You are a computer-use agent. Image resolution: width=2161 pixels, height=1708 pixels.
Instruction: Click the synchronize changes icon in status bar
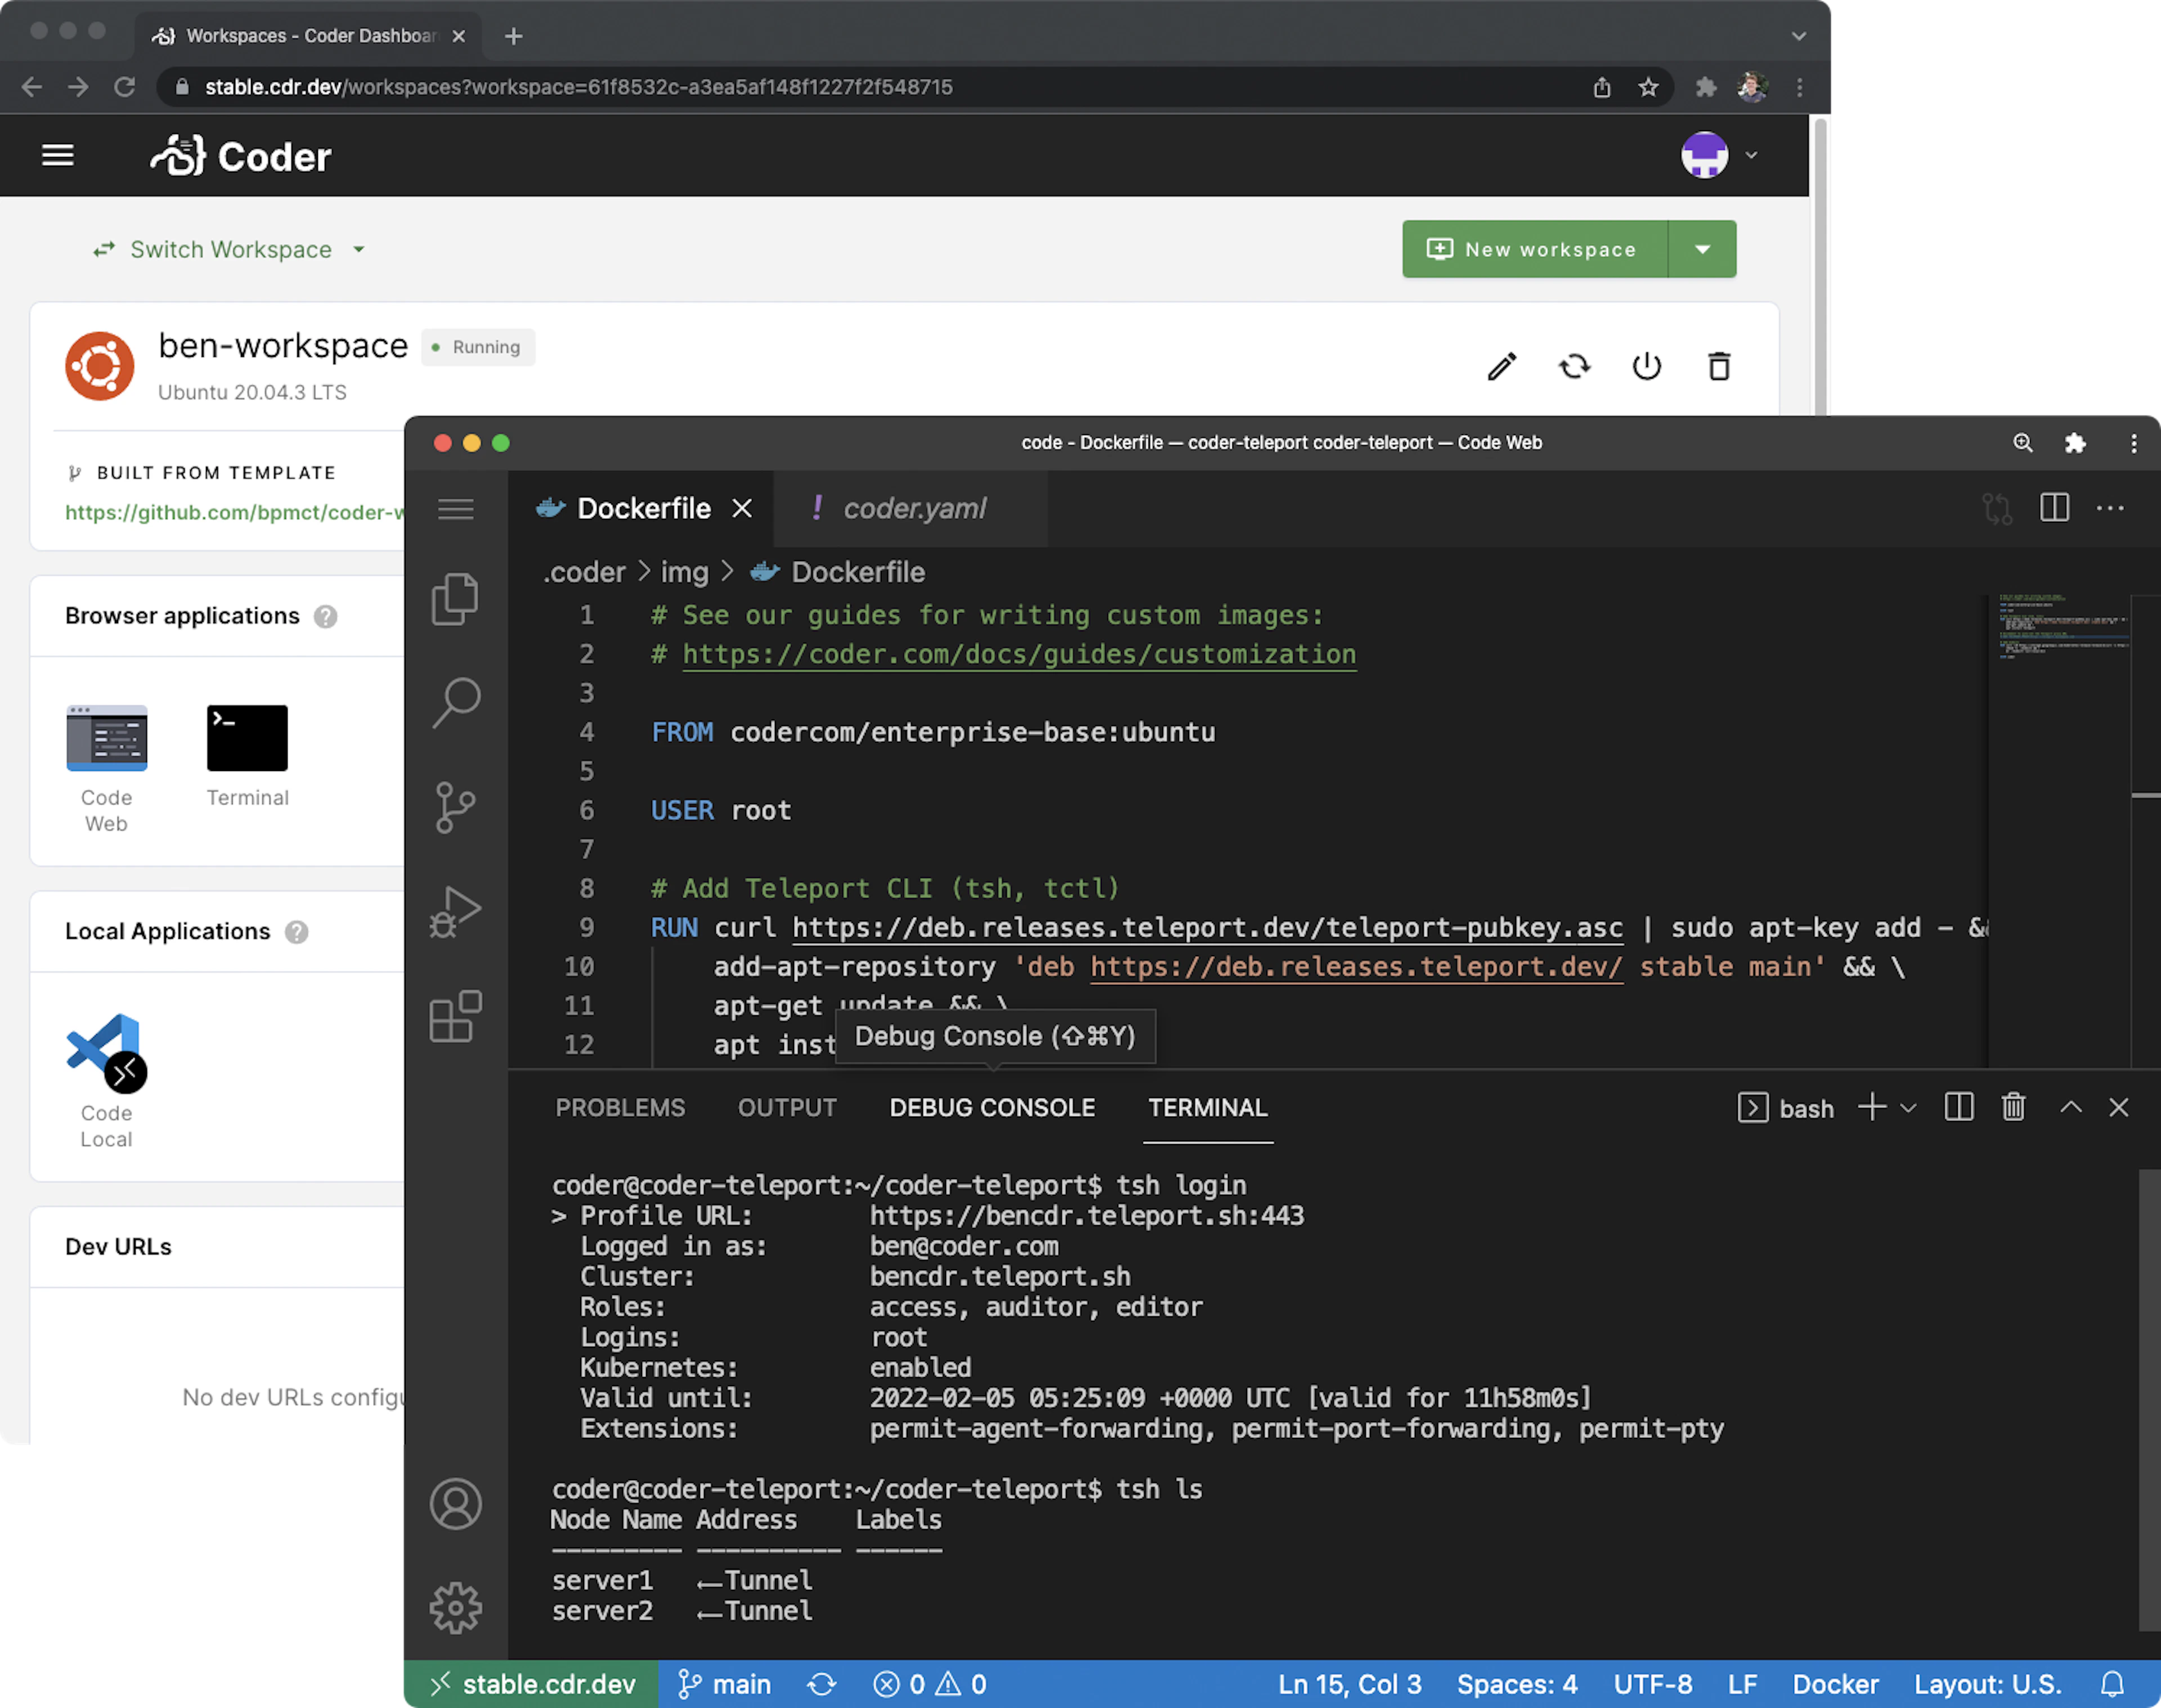(x=822, y=1684)
